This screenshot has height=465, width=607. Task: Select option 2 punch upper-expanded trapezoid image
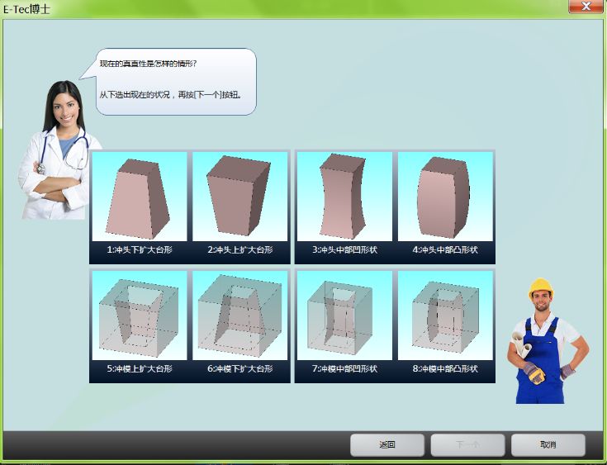[x=240, y=197]
